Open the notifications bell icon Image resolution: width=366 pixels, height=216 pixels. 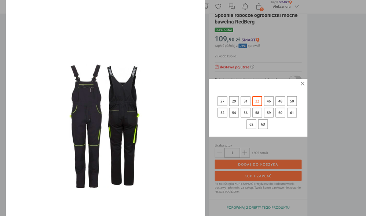tap(245, 7)
